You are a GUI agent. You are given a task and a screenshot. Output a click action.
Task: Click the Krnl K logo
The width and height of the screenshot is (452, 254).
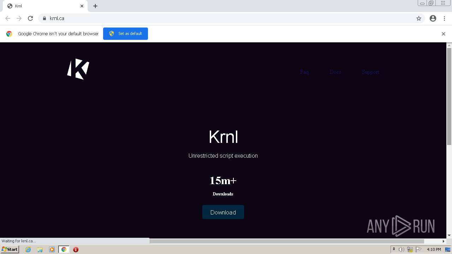(78, 69)
